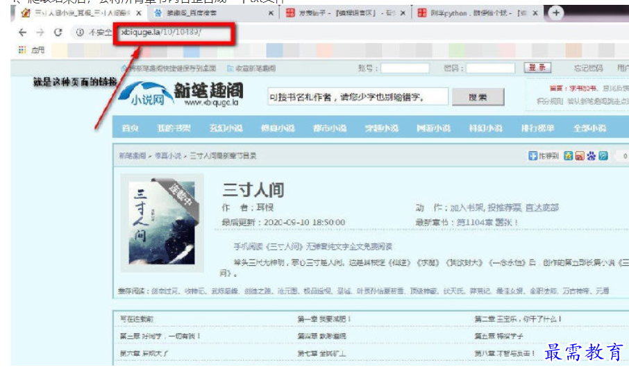The height and width of the screenshot is (374, 629).
Task: Click the 收藏新笔趣阁 bookmark link
Action: 251,69
